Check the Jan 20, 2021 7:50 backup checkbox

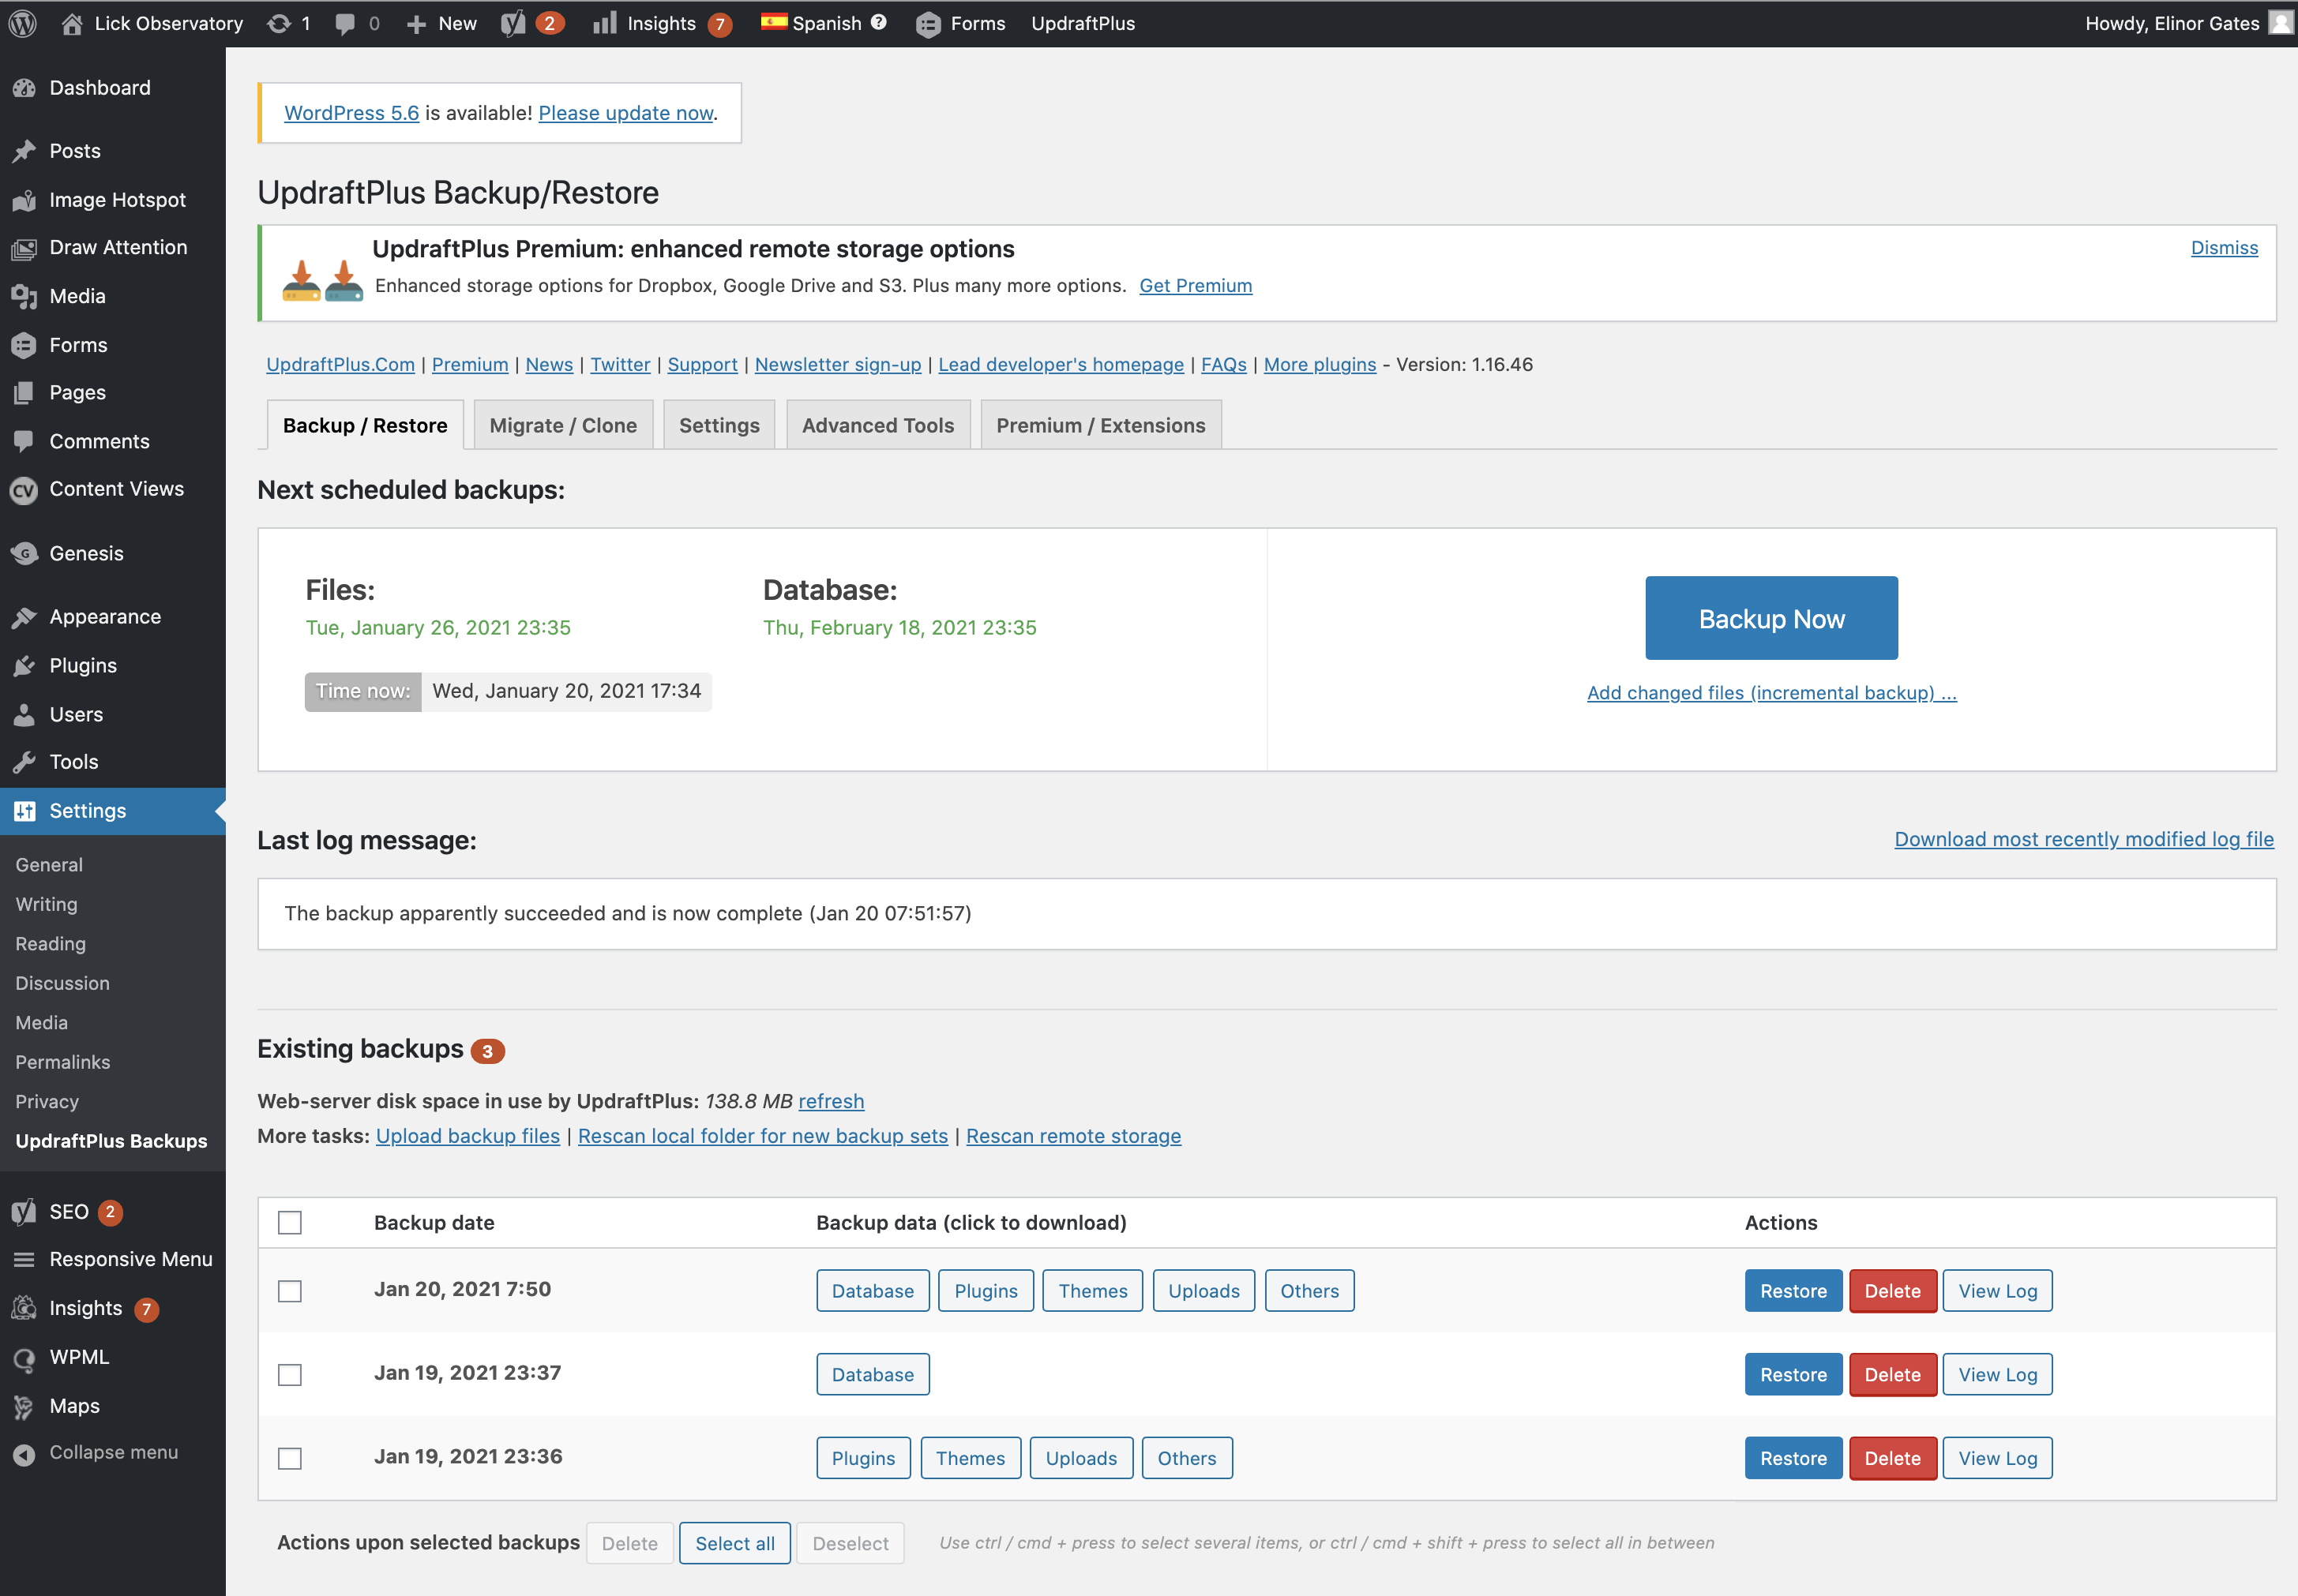290,1291
